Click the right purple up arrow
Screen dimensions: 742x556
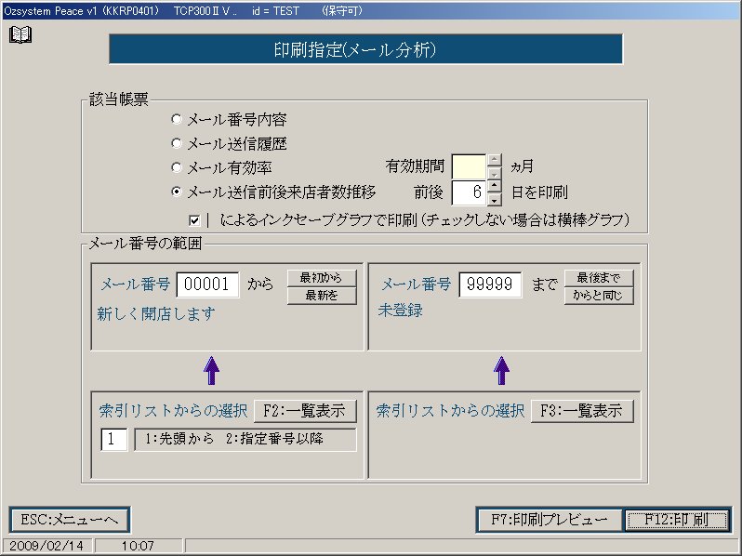[x=502, y=370]
